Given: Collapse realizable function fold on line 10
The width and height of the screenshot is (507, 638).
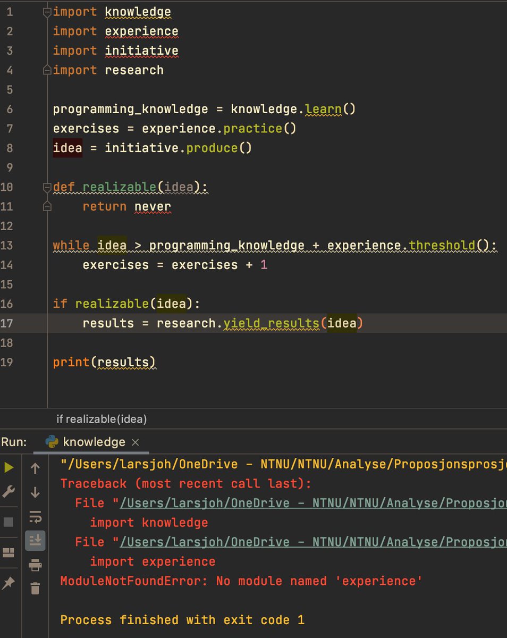Looking at the screenshot, I should 47,187.
